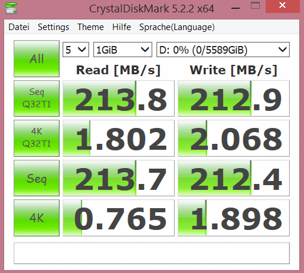Maximize the CrystalDiskMark window
The image size is (304, 273).
click(255, 6)
